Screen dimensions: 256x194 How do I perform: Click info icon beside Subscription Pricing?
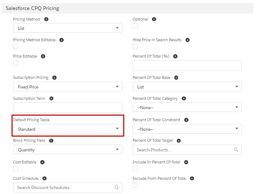(54, 77)
